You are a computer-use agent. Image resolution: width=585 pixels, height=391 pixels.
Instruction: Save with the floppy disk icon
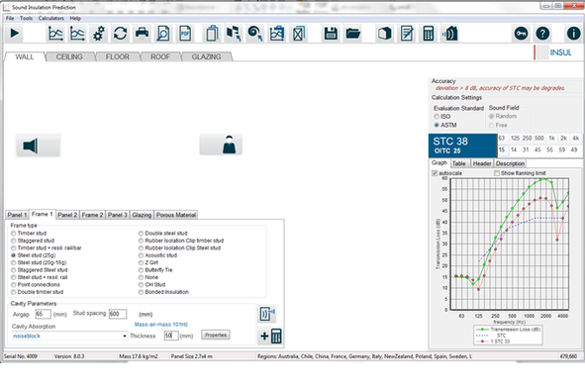coord(331,34)
